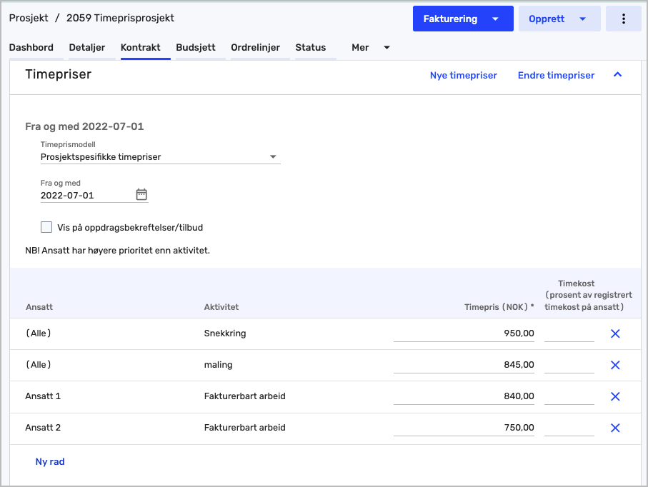
Task: Open the Fakturering dropdown button
Action: tap(463, 19)
